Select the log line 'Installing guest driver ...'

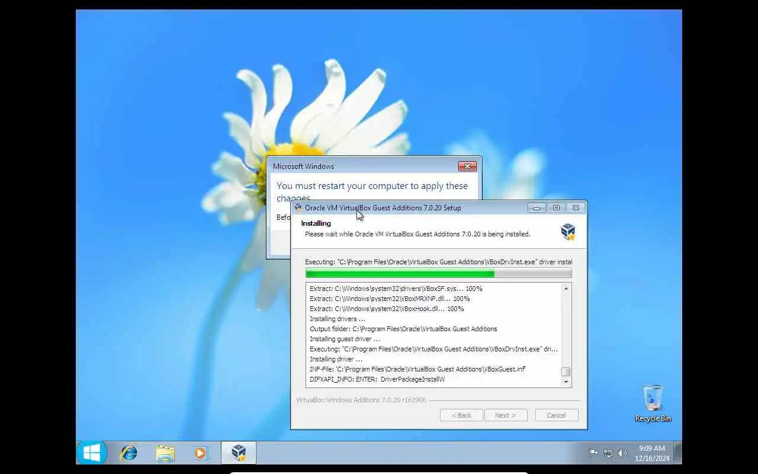pyautogui.click(x=345, y=339)
